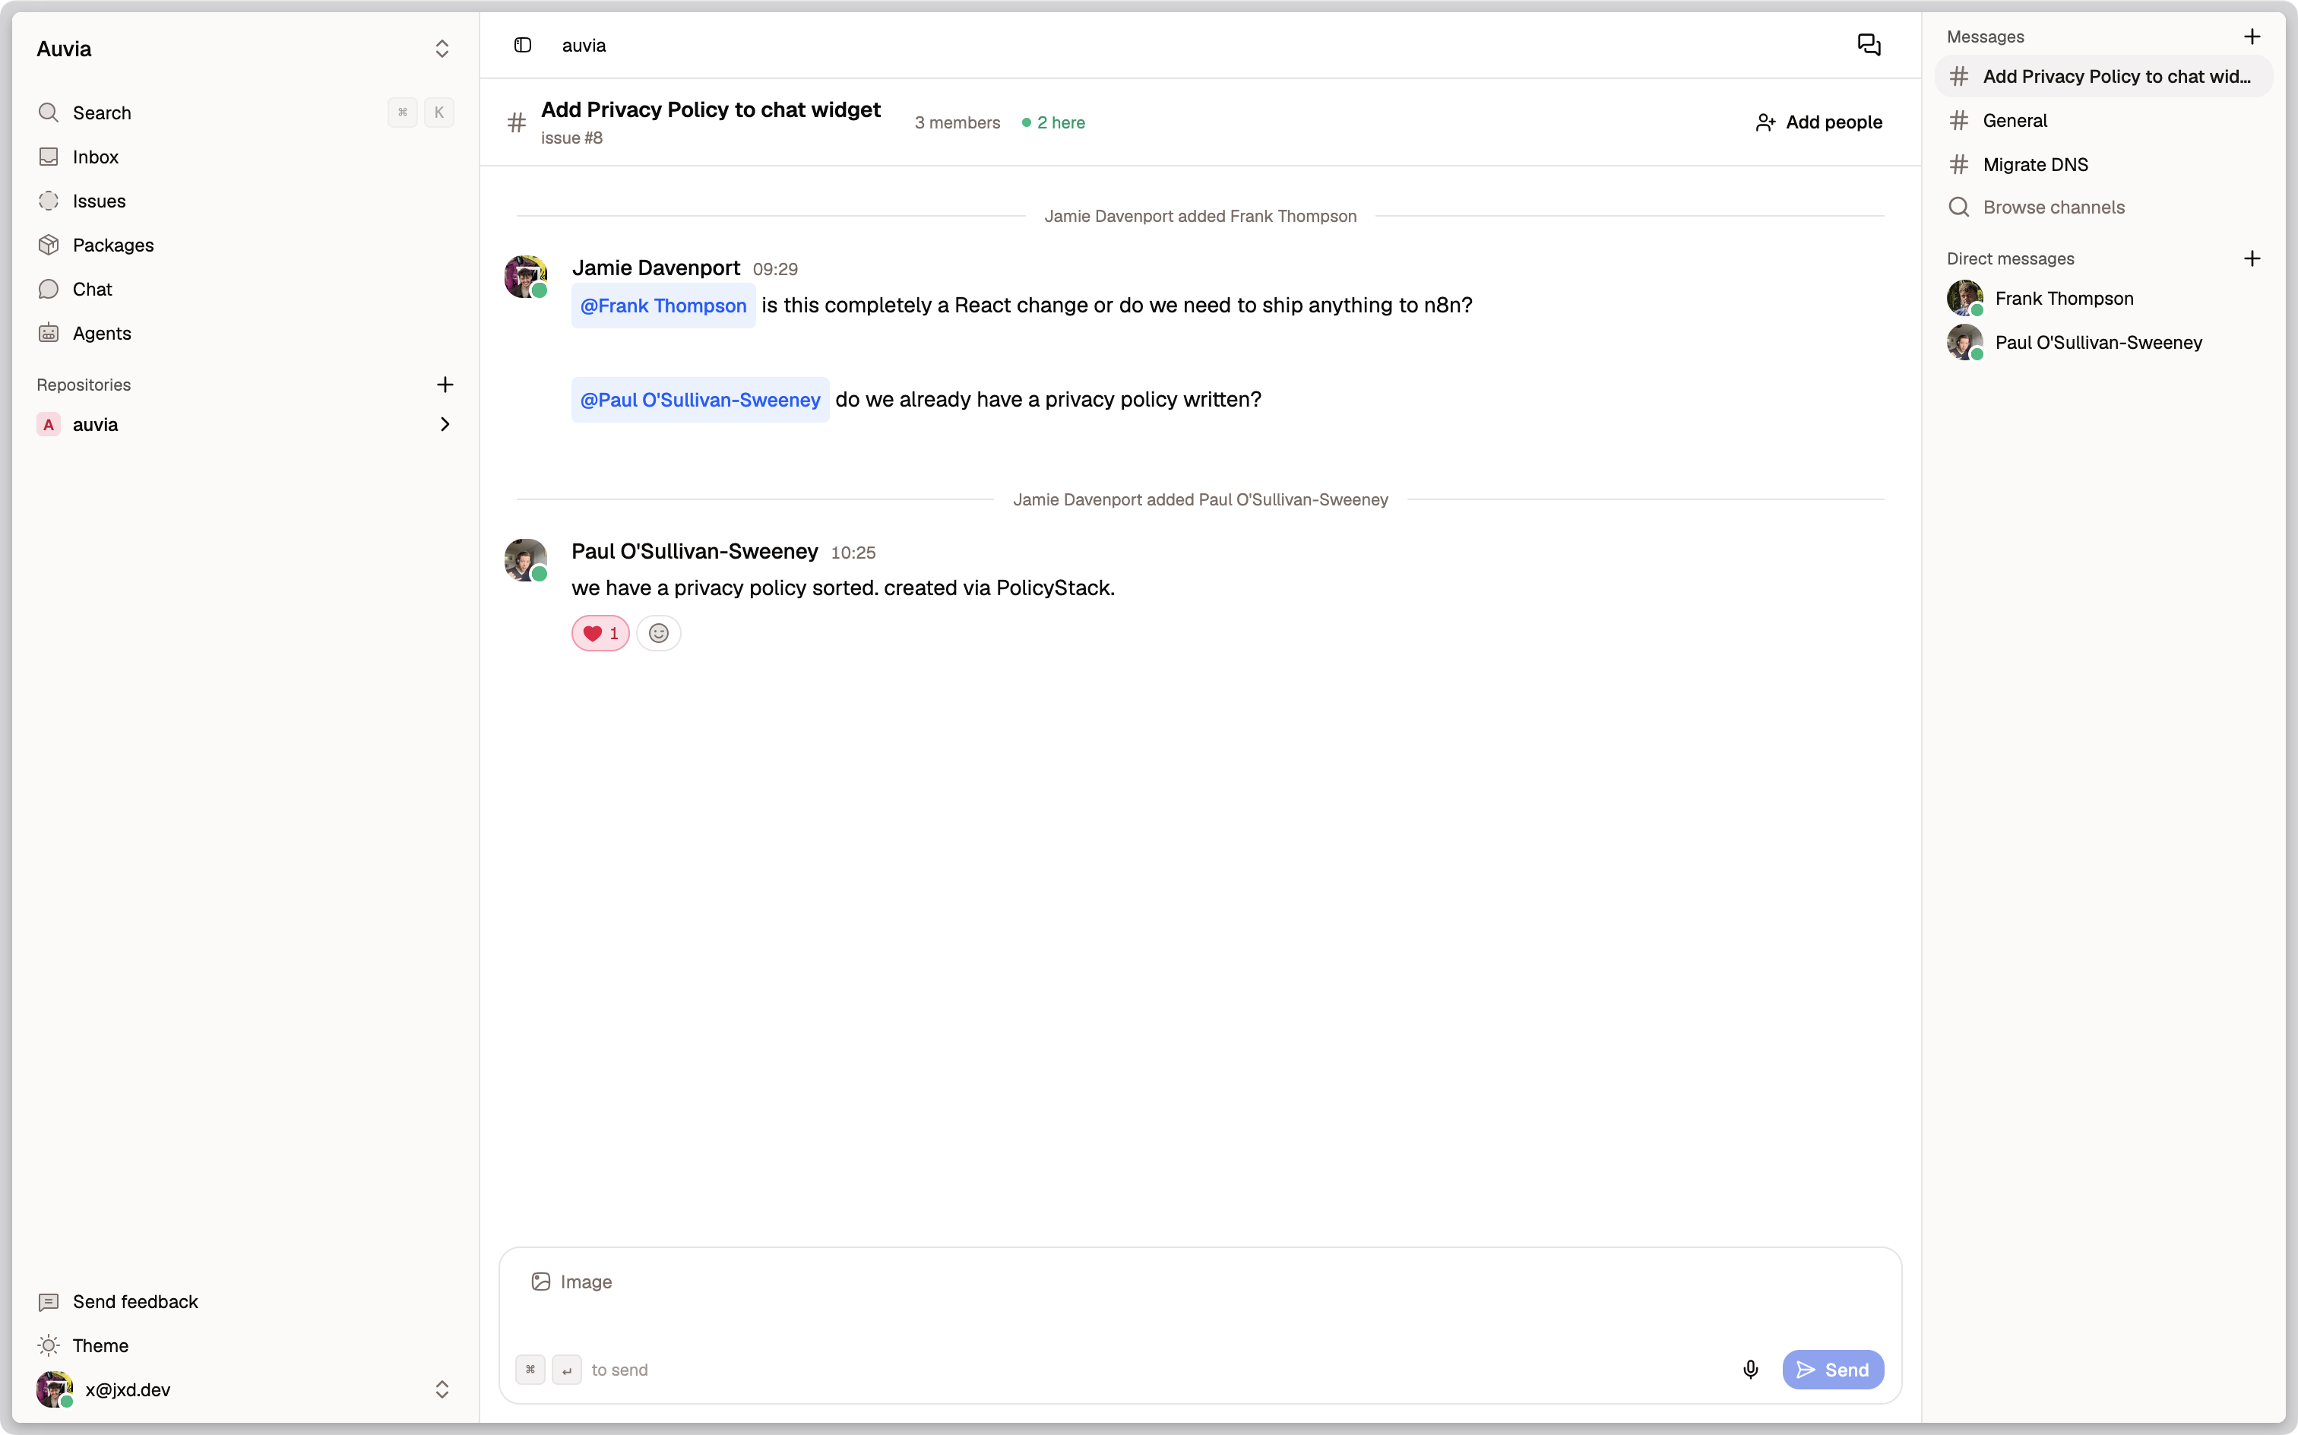
Task: Open direct message with Frank Thompson
Action: pyautogui.click(x=2103, y=298)
